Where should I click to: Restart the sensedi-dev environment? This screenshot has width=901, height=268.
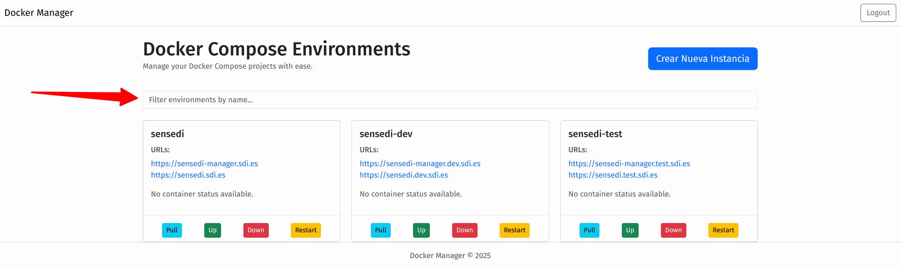pyautogui.click(x=514, y=230)
